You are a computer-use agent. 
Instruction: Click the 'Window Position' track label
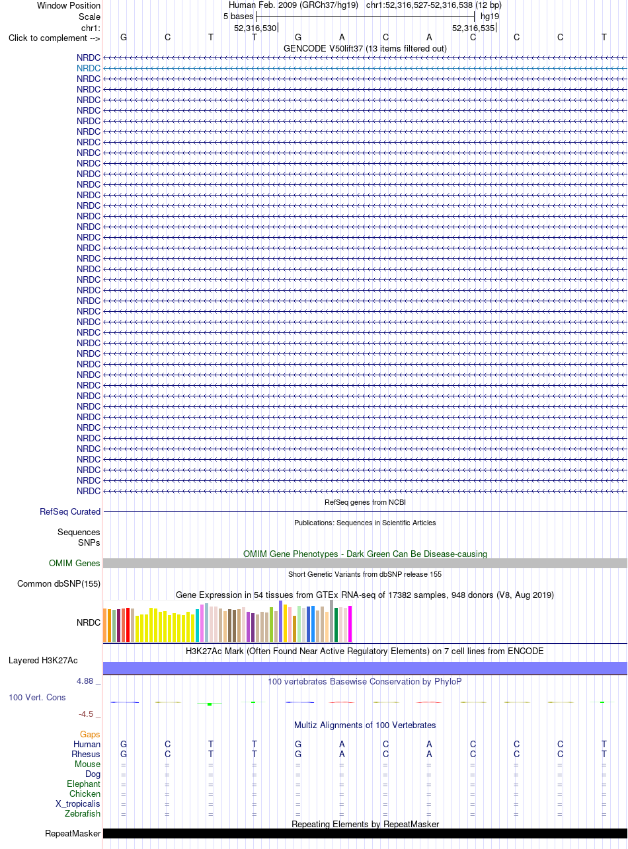[69, 5]
